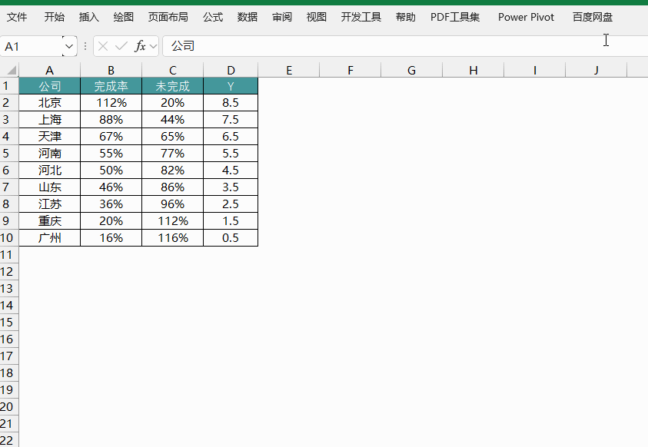Click the insert function fx icon
The image size is (648, 447).
tap(140, 46)
